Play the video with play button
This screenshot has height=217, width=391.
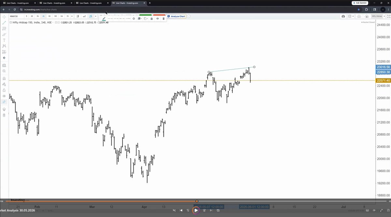coord(196,210)
